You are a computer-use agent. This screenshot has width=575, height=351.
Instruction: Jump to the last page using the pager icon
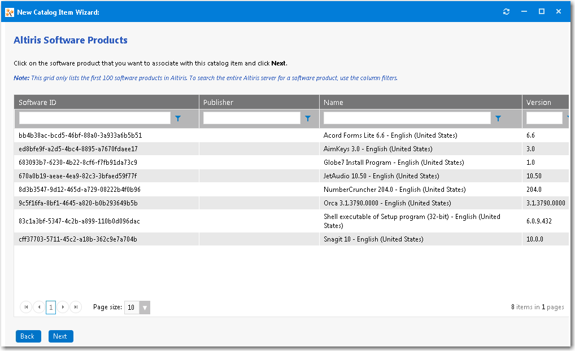pos(76,307)
